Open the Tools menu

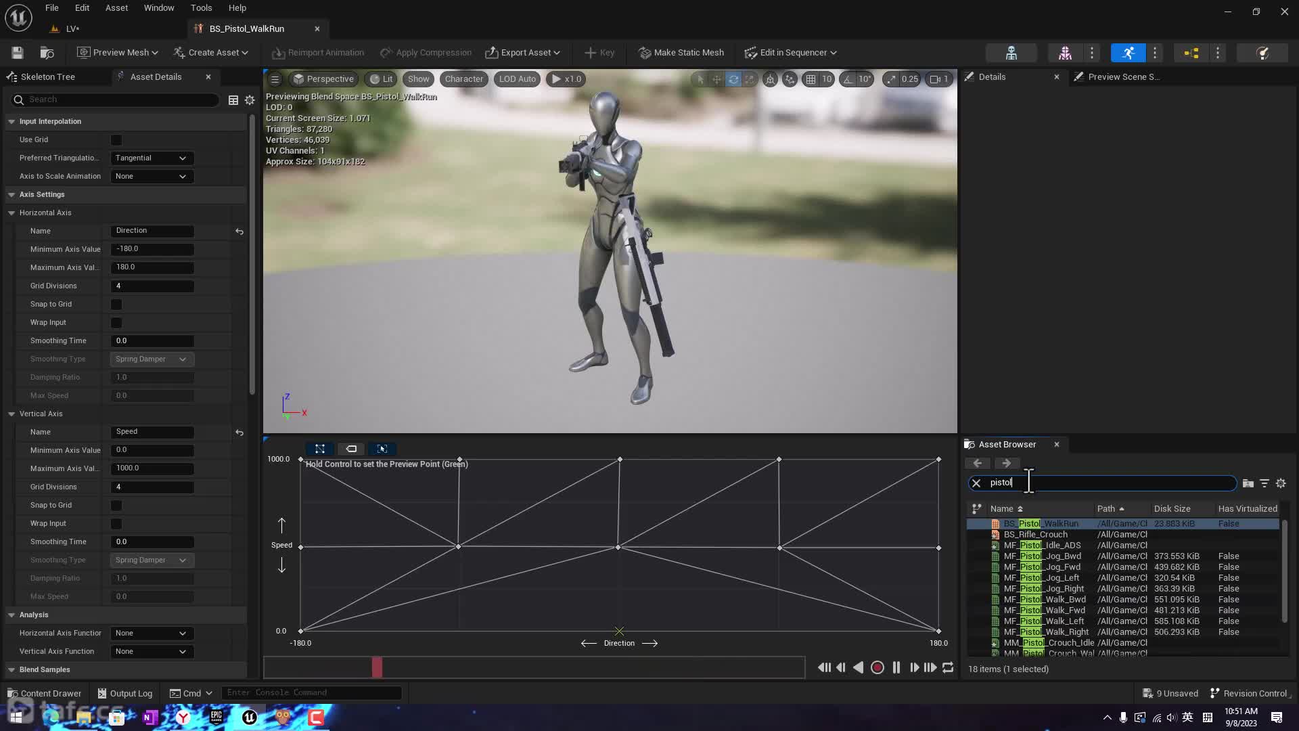point(201,8)
